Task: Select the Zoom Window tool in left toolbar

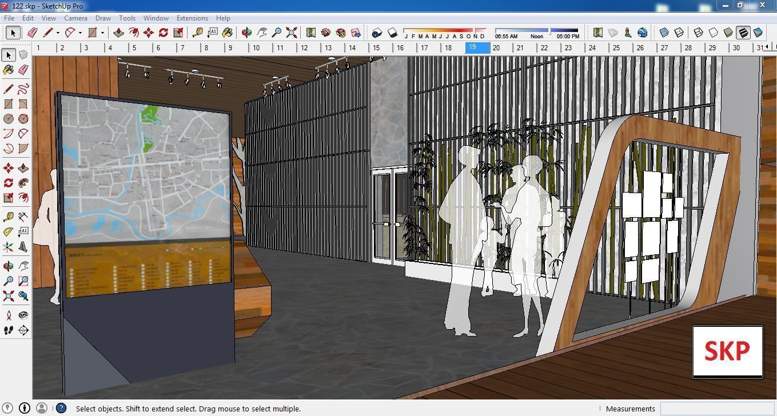Action: pos(23,281)
